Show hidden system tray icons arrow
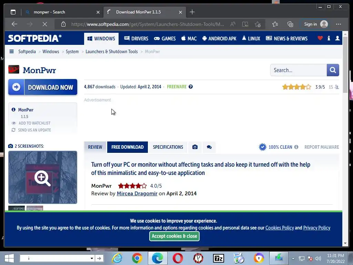Image resolution: width=353 pixels, height=265 pixels. tap(293, 258)
